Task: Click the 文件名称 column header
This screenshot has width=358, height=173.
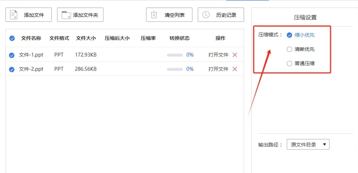Action: 31,38
